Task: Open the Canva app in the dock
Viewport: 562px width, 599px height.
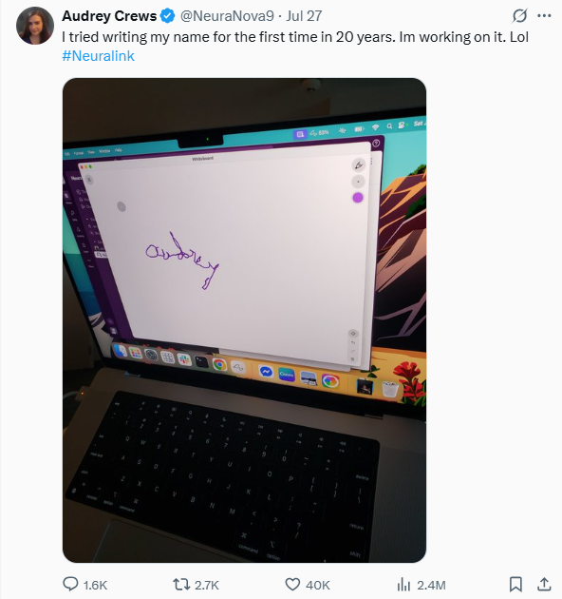Action: coord(286,375)
